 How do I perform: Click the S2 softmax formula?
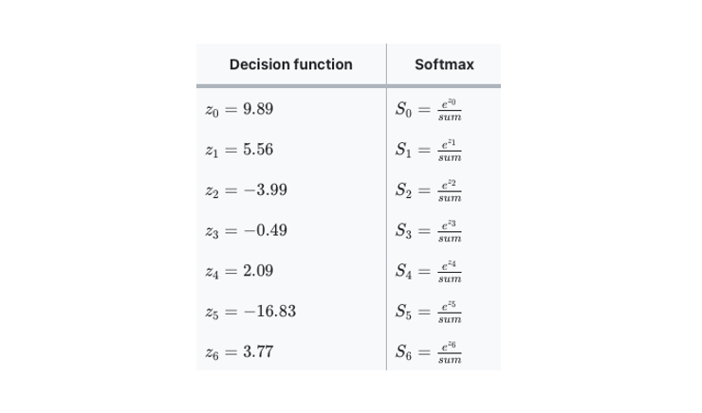[429, 190]
